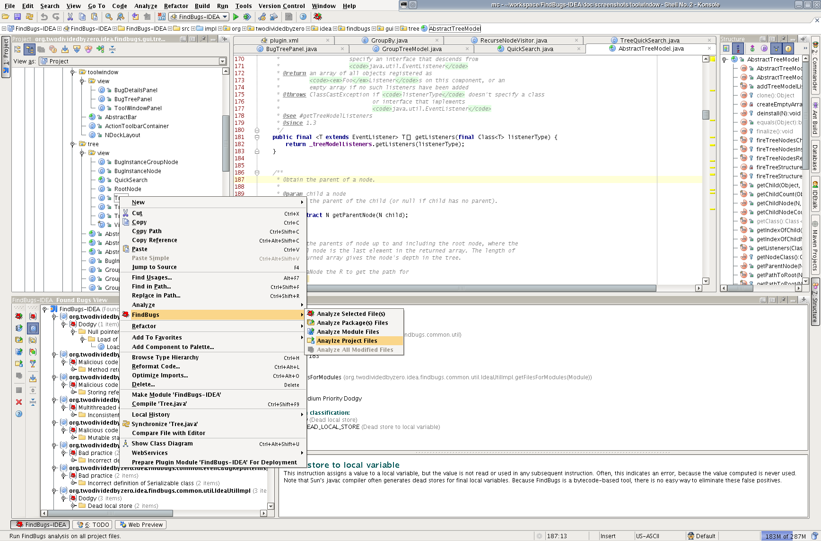Click the editor vertical scrollbar thumb
This screenshot has width=821, height=541.
point(706,115)
